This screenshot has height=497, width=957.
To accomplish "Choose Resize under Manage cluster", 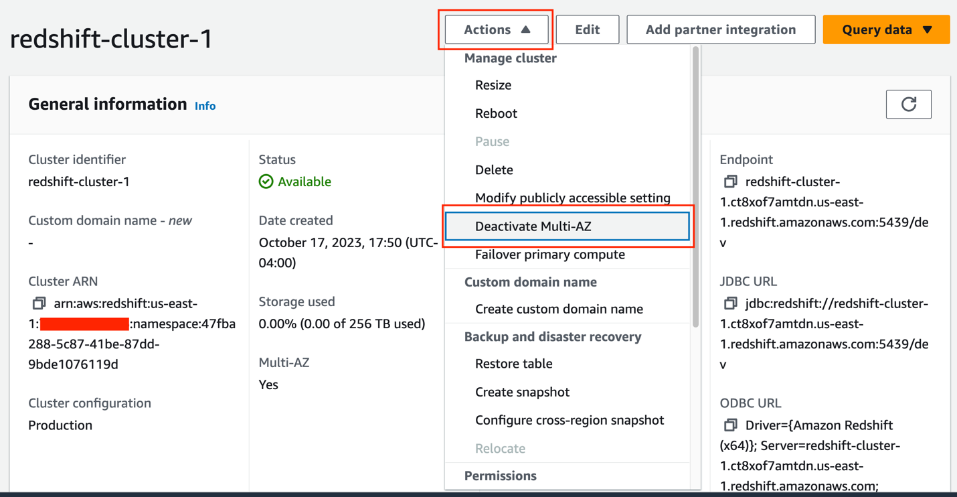I will (x=493, y=85).
